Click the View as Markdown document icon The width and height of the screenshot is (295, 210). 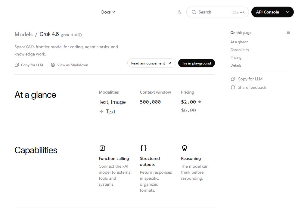53,65
